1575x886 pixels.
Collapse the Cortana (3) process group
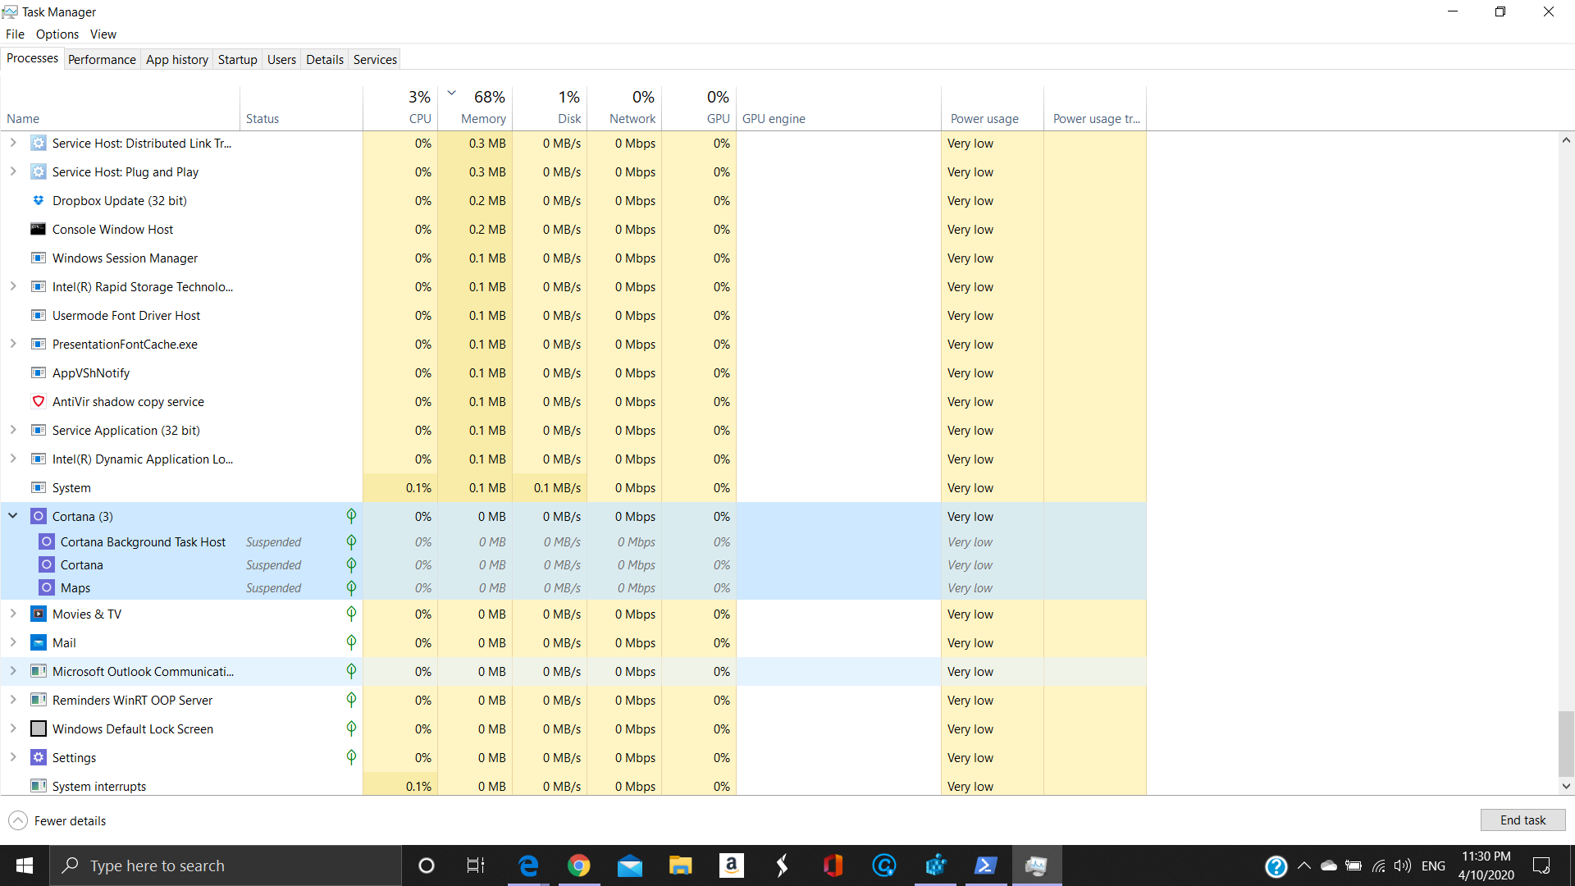(13, 516)
